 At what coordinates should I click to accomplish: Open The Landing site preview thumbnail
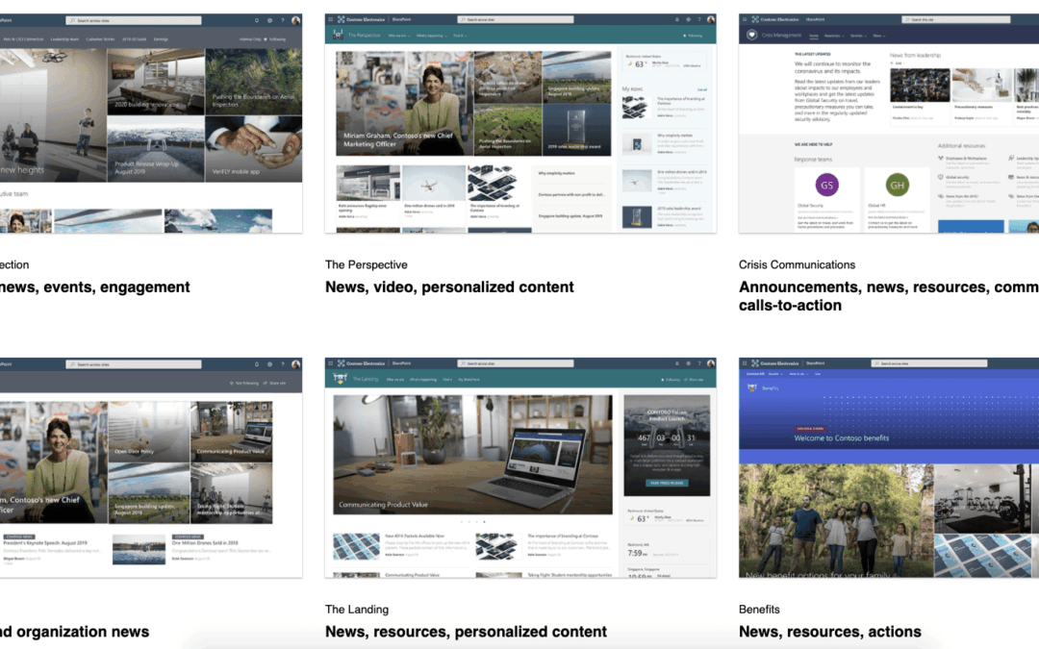(520, 467)
